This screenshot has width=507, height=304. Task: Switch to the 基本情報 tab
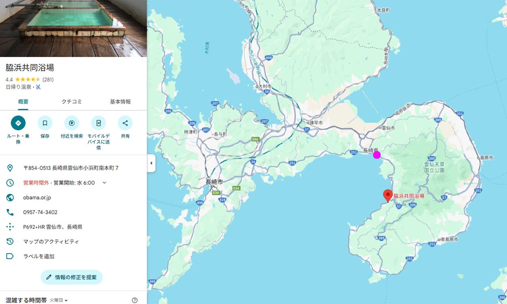pyautogui.click(x=120, y=102)
